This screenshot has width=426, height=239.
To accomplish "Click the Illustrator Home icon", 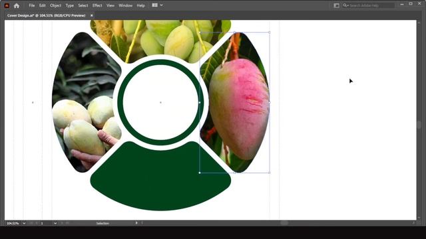I will point(17,5).
